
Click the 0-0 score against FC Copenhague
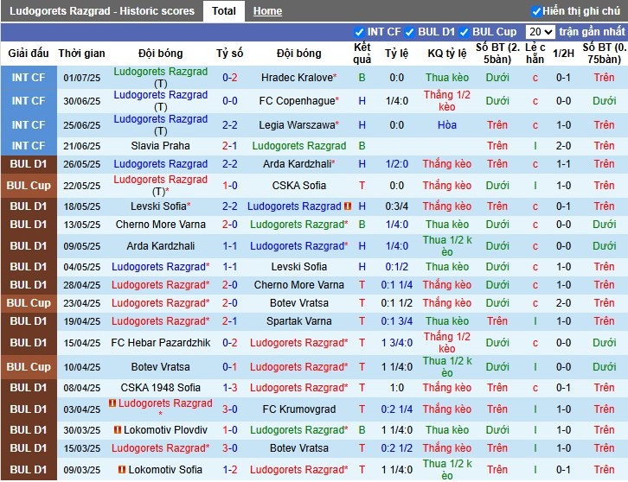(x=229, y=101)
